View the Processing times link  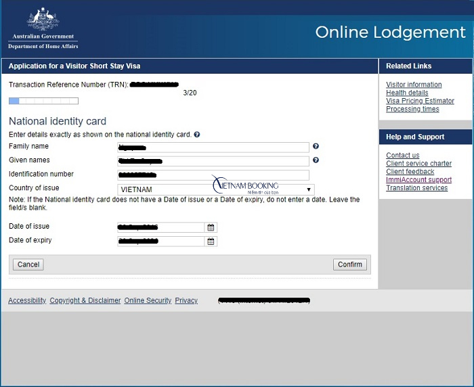(412, 110)
